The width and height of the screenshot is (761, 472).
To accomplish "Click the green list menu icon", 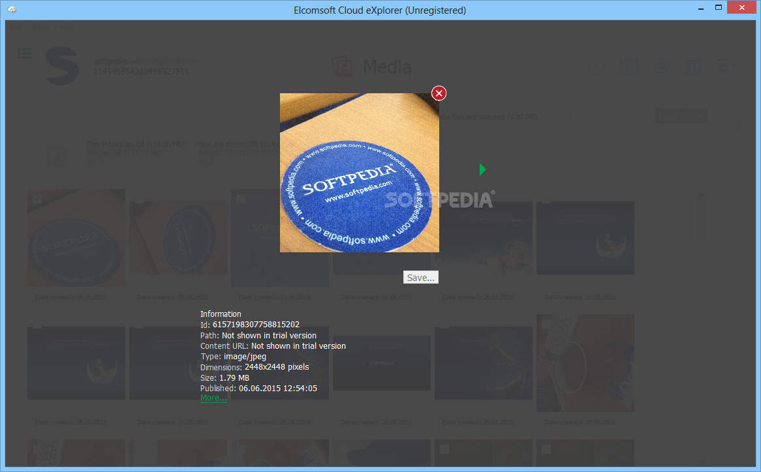I will tap(24, 53).
